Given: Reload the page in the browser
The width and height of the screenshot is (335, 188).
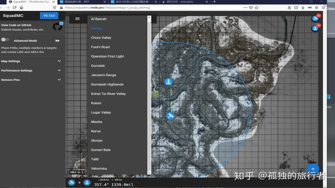Looking at the screenshot, I should coord(15,8).
